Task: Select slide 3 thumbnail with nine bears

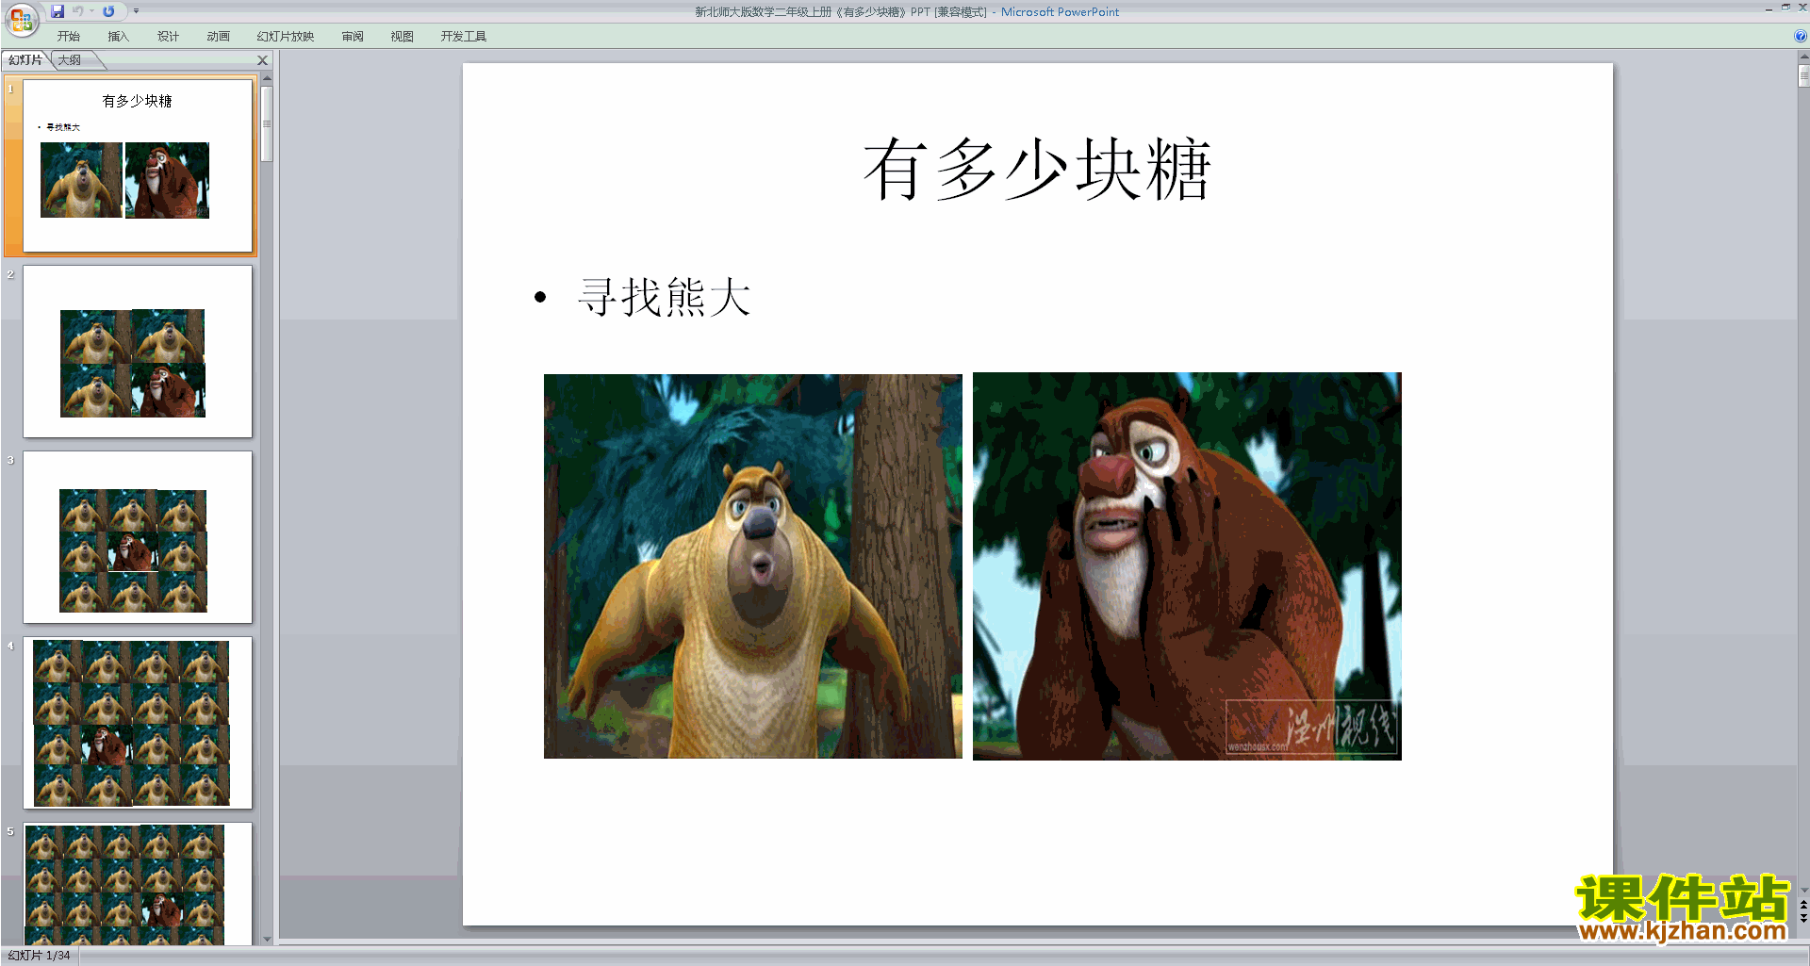Action: [138, 537]
